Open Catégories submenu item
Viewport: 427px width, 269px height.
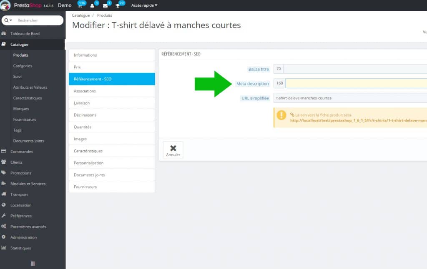pos(23,66)
